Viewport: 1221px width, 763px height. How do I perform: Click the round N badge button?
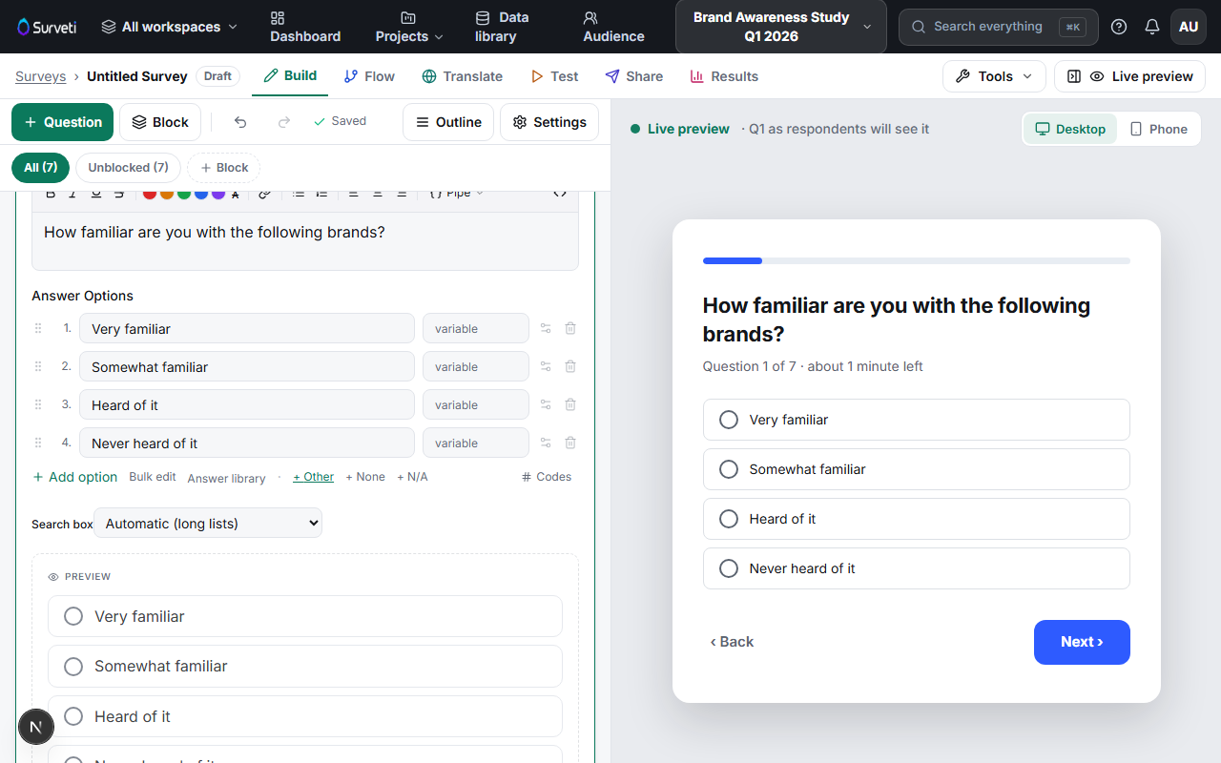pos(36,727)
